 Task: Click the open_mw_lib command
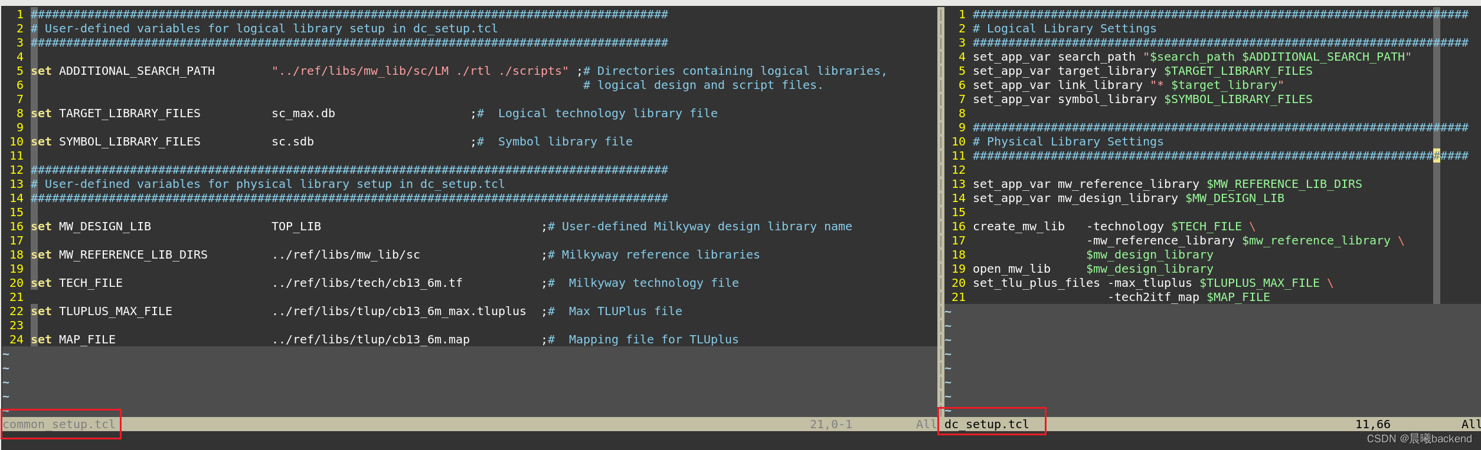pos(1012,269)
